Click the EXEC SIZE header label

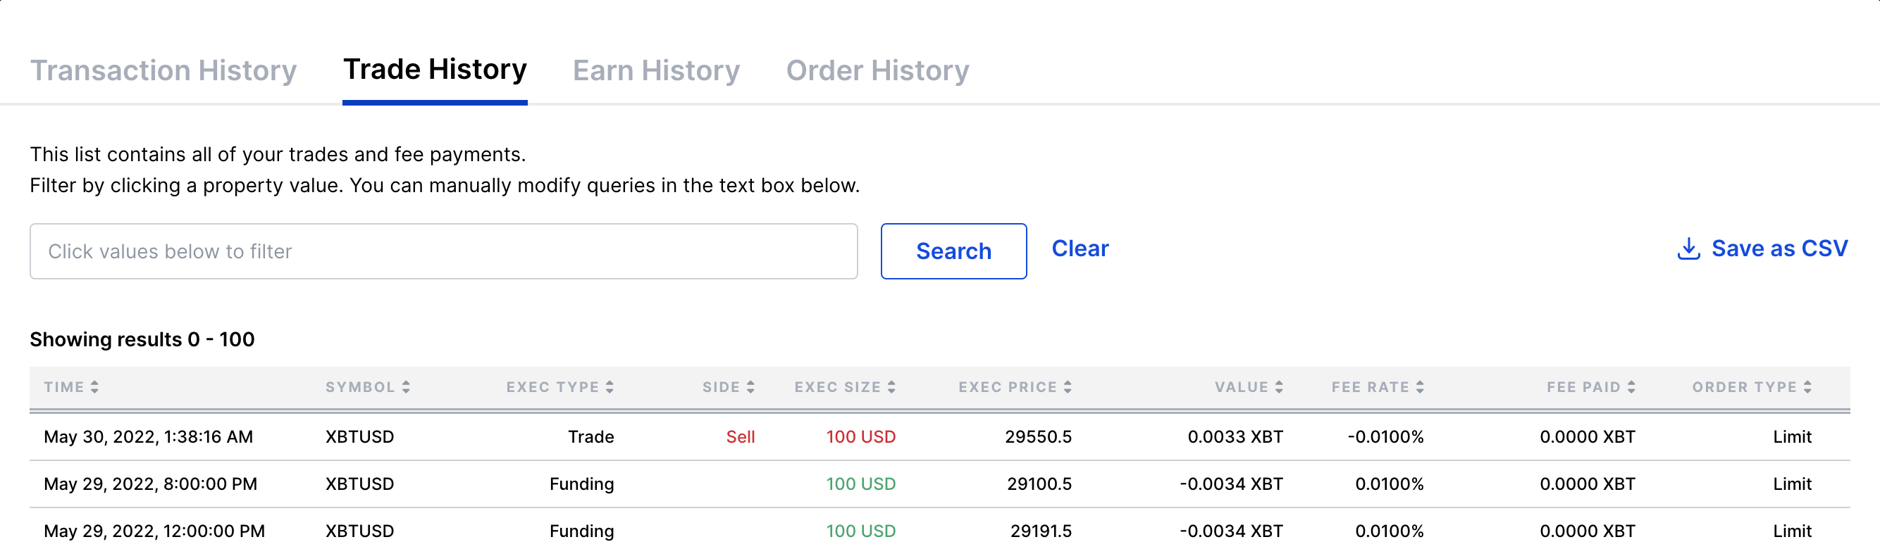coord(838,387)
